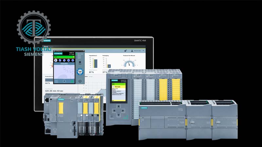Click the notification icon left of user
262x147 pixels.
coord(126,51)
